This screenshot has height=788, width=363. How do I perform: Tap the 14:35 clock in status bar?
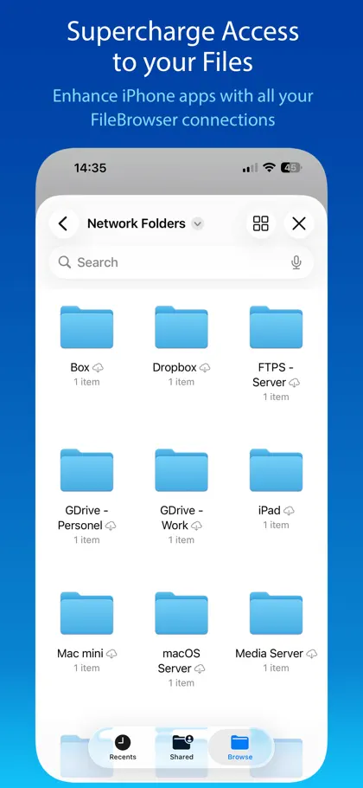pyautogui.click(x=90, y=168)
